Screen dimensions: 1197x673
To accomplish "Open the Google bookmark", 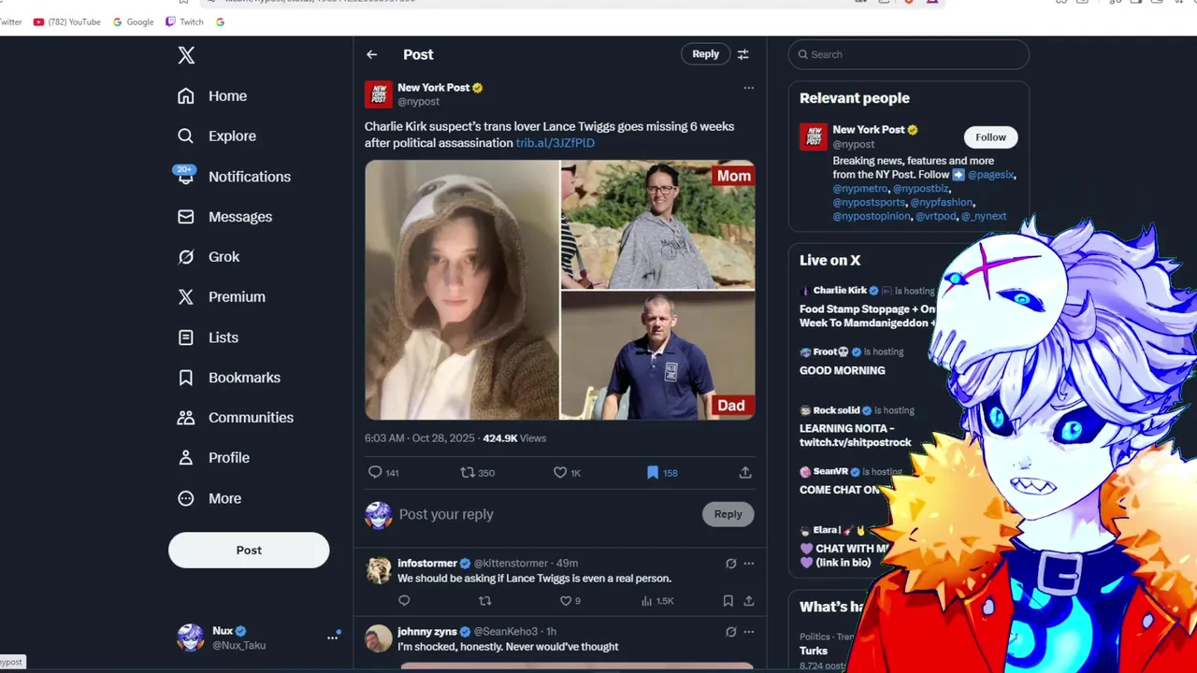I will tap(133, 21).
